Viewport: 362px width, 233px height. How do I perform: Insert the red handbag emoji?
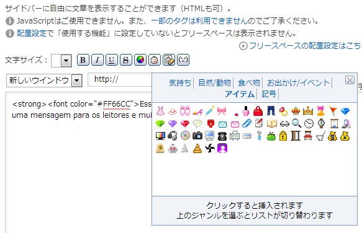tap(258, 111)
